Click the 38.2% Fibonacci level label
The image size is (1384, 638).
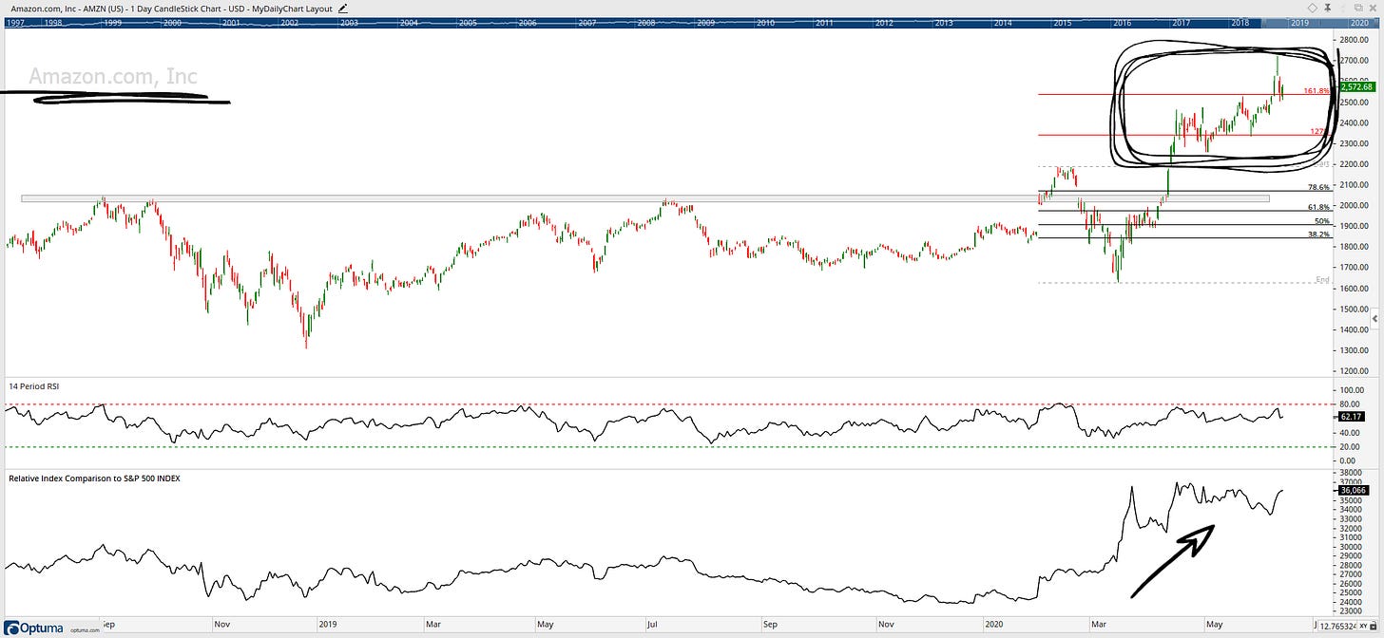[x=1318, y=234]
